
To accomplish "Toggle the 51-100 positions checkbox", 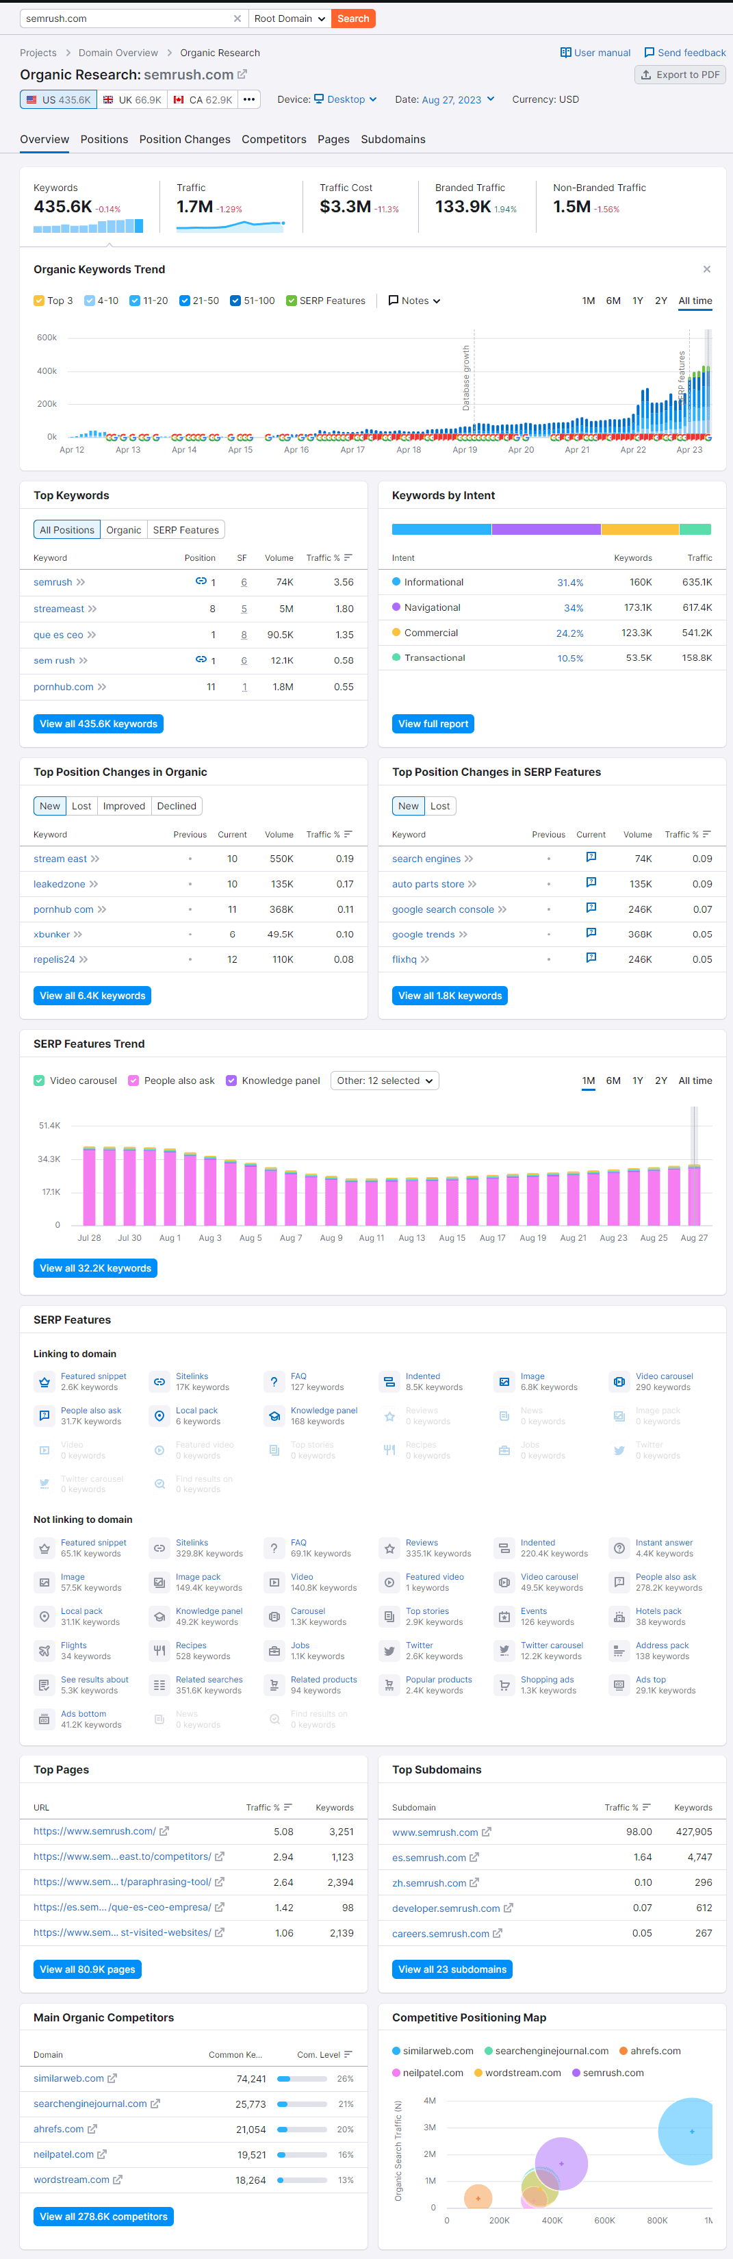I will pyautogui.click(x=236, y=301).
